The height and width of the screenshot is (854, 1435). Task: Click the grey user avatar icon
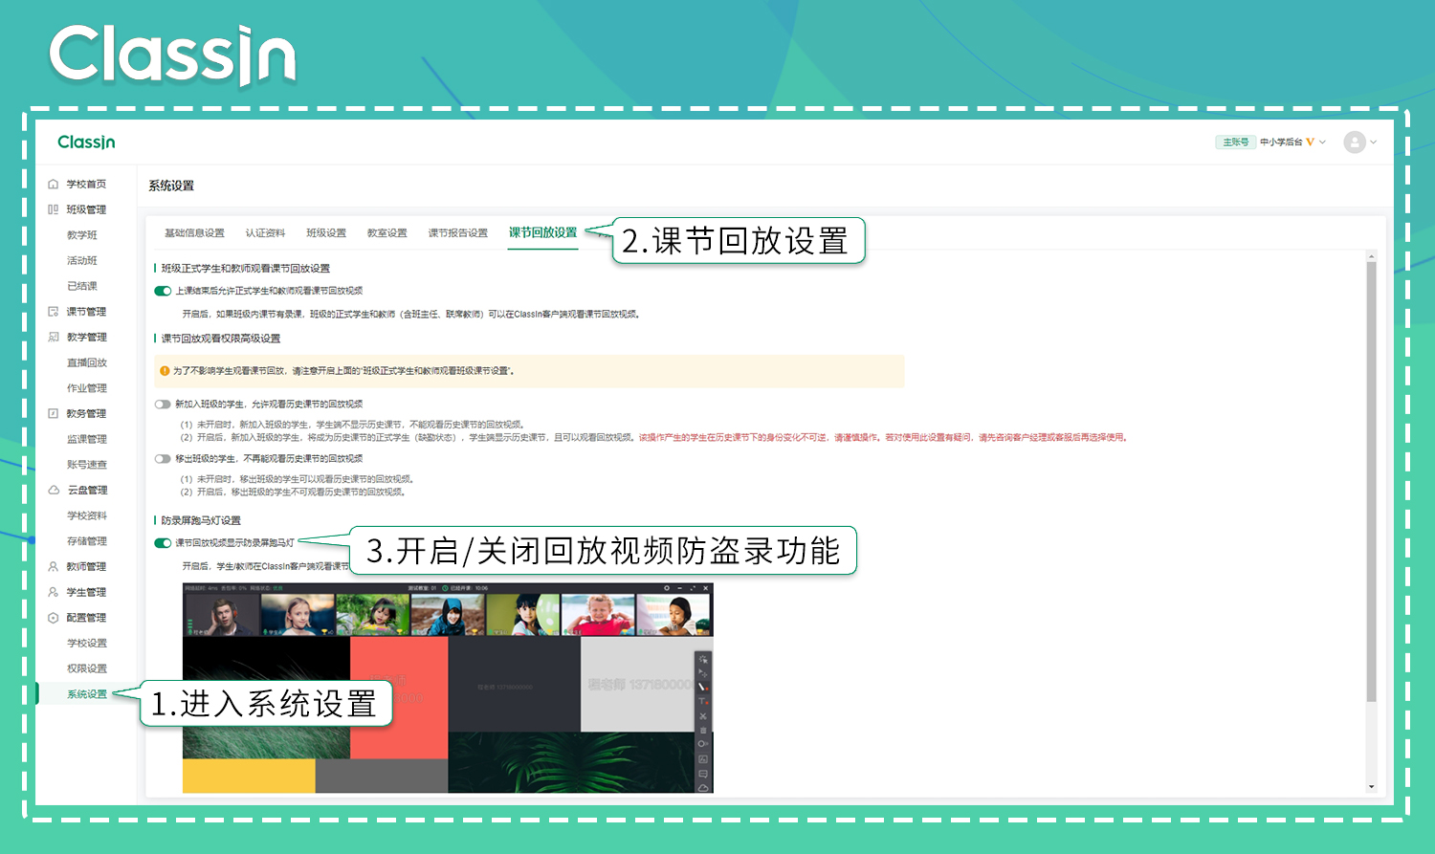tap(1355, 142)
